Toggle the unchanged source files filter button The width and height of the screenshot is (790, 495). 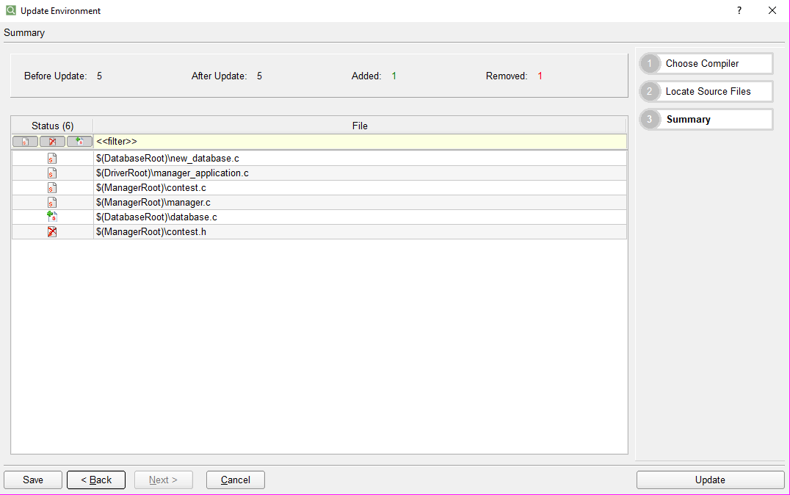point(24,141)
